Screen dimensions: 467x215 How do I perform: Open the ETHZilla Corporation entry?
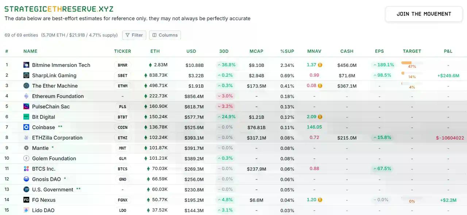[x=57, y=138]
